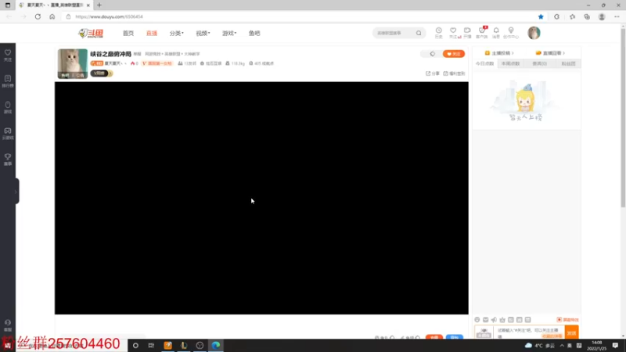Reload the browser page

click(38, 16)
